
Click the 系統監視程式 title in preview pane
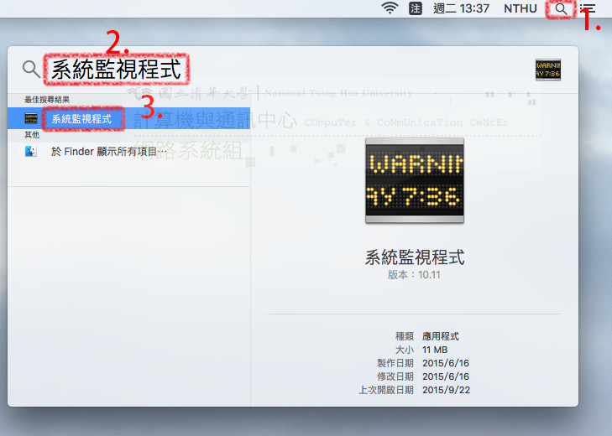click(x=415, y=257)
